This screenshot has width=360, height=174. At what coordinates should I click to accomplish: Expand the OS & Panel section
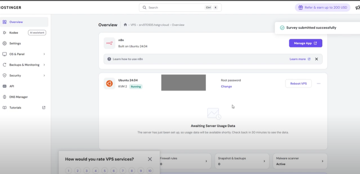[24, 54]
